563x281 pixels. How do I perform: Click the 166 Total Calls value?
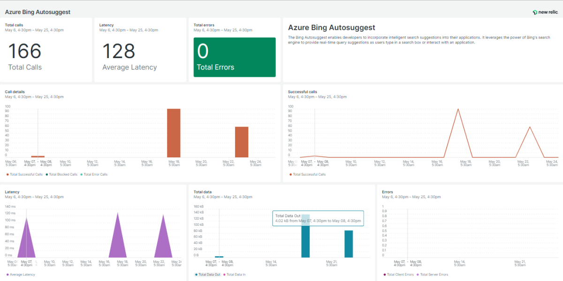click(x=25, y=52)
